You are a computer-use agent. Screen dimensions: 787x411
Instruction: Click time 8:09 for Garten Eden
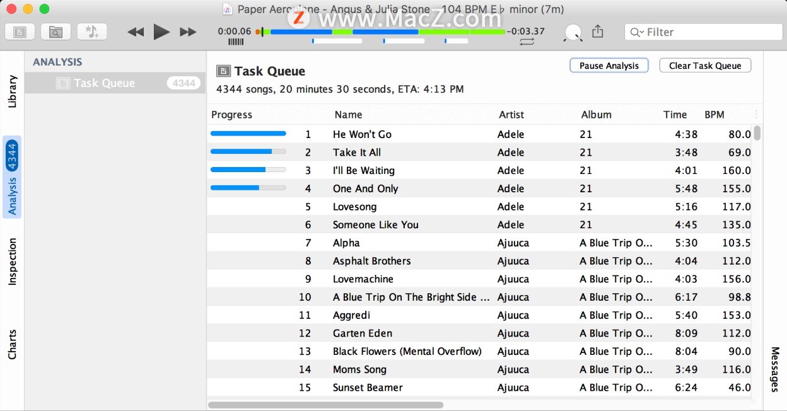tap(686, 333)
